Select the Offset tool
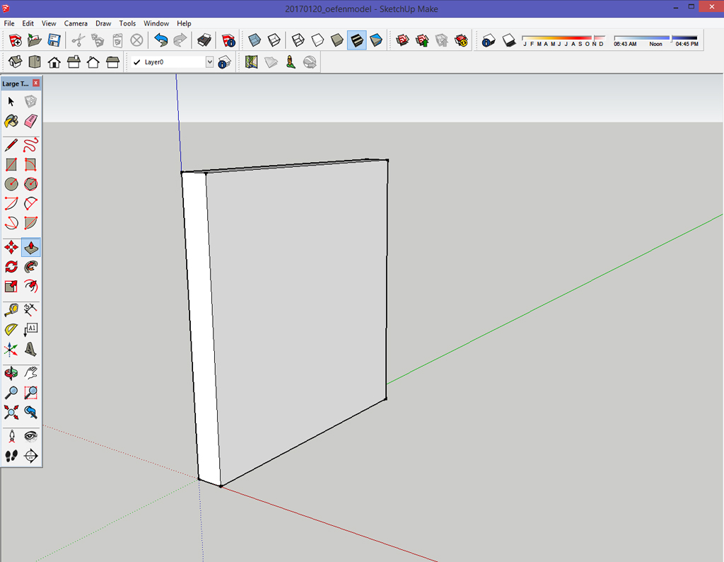The width and height of the screenshot is (724, 562). pyautogui.click(x=30, y=286)
